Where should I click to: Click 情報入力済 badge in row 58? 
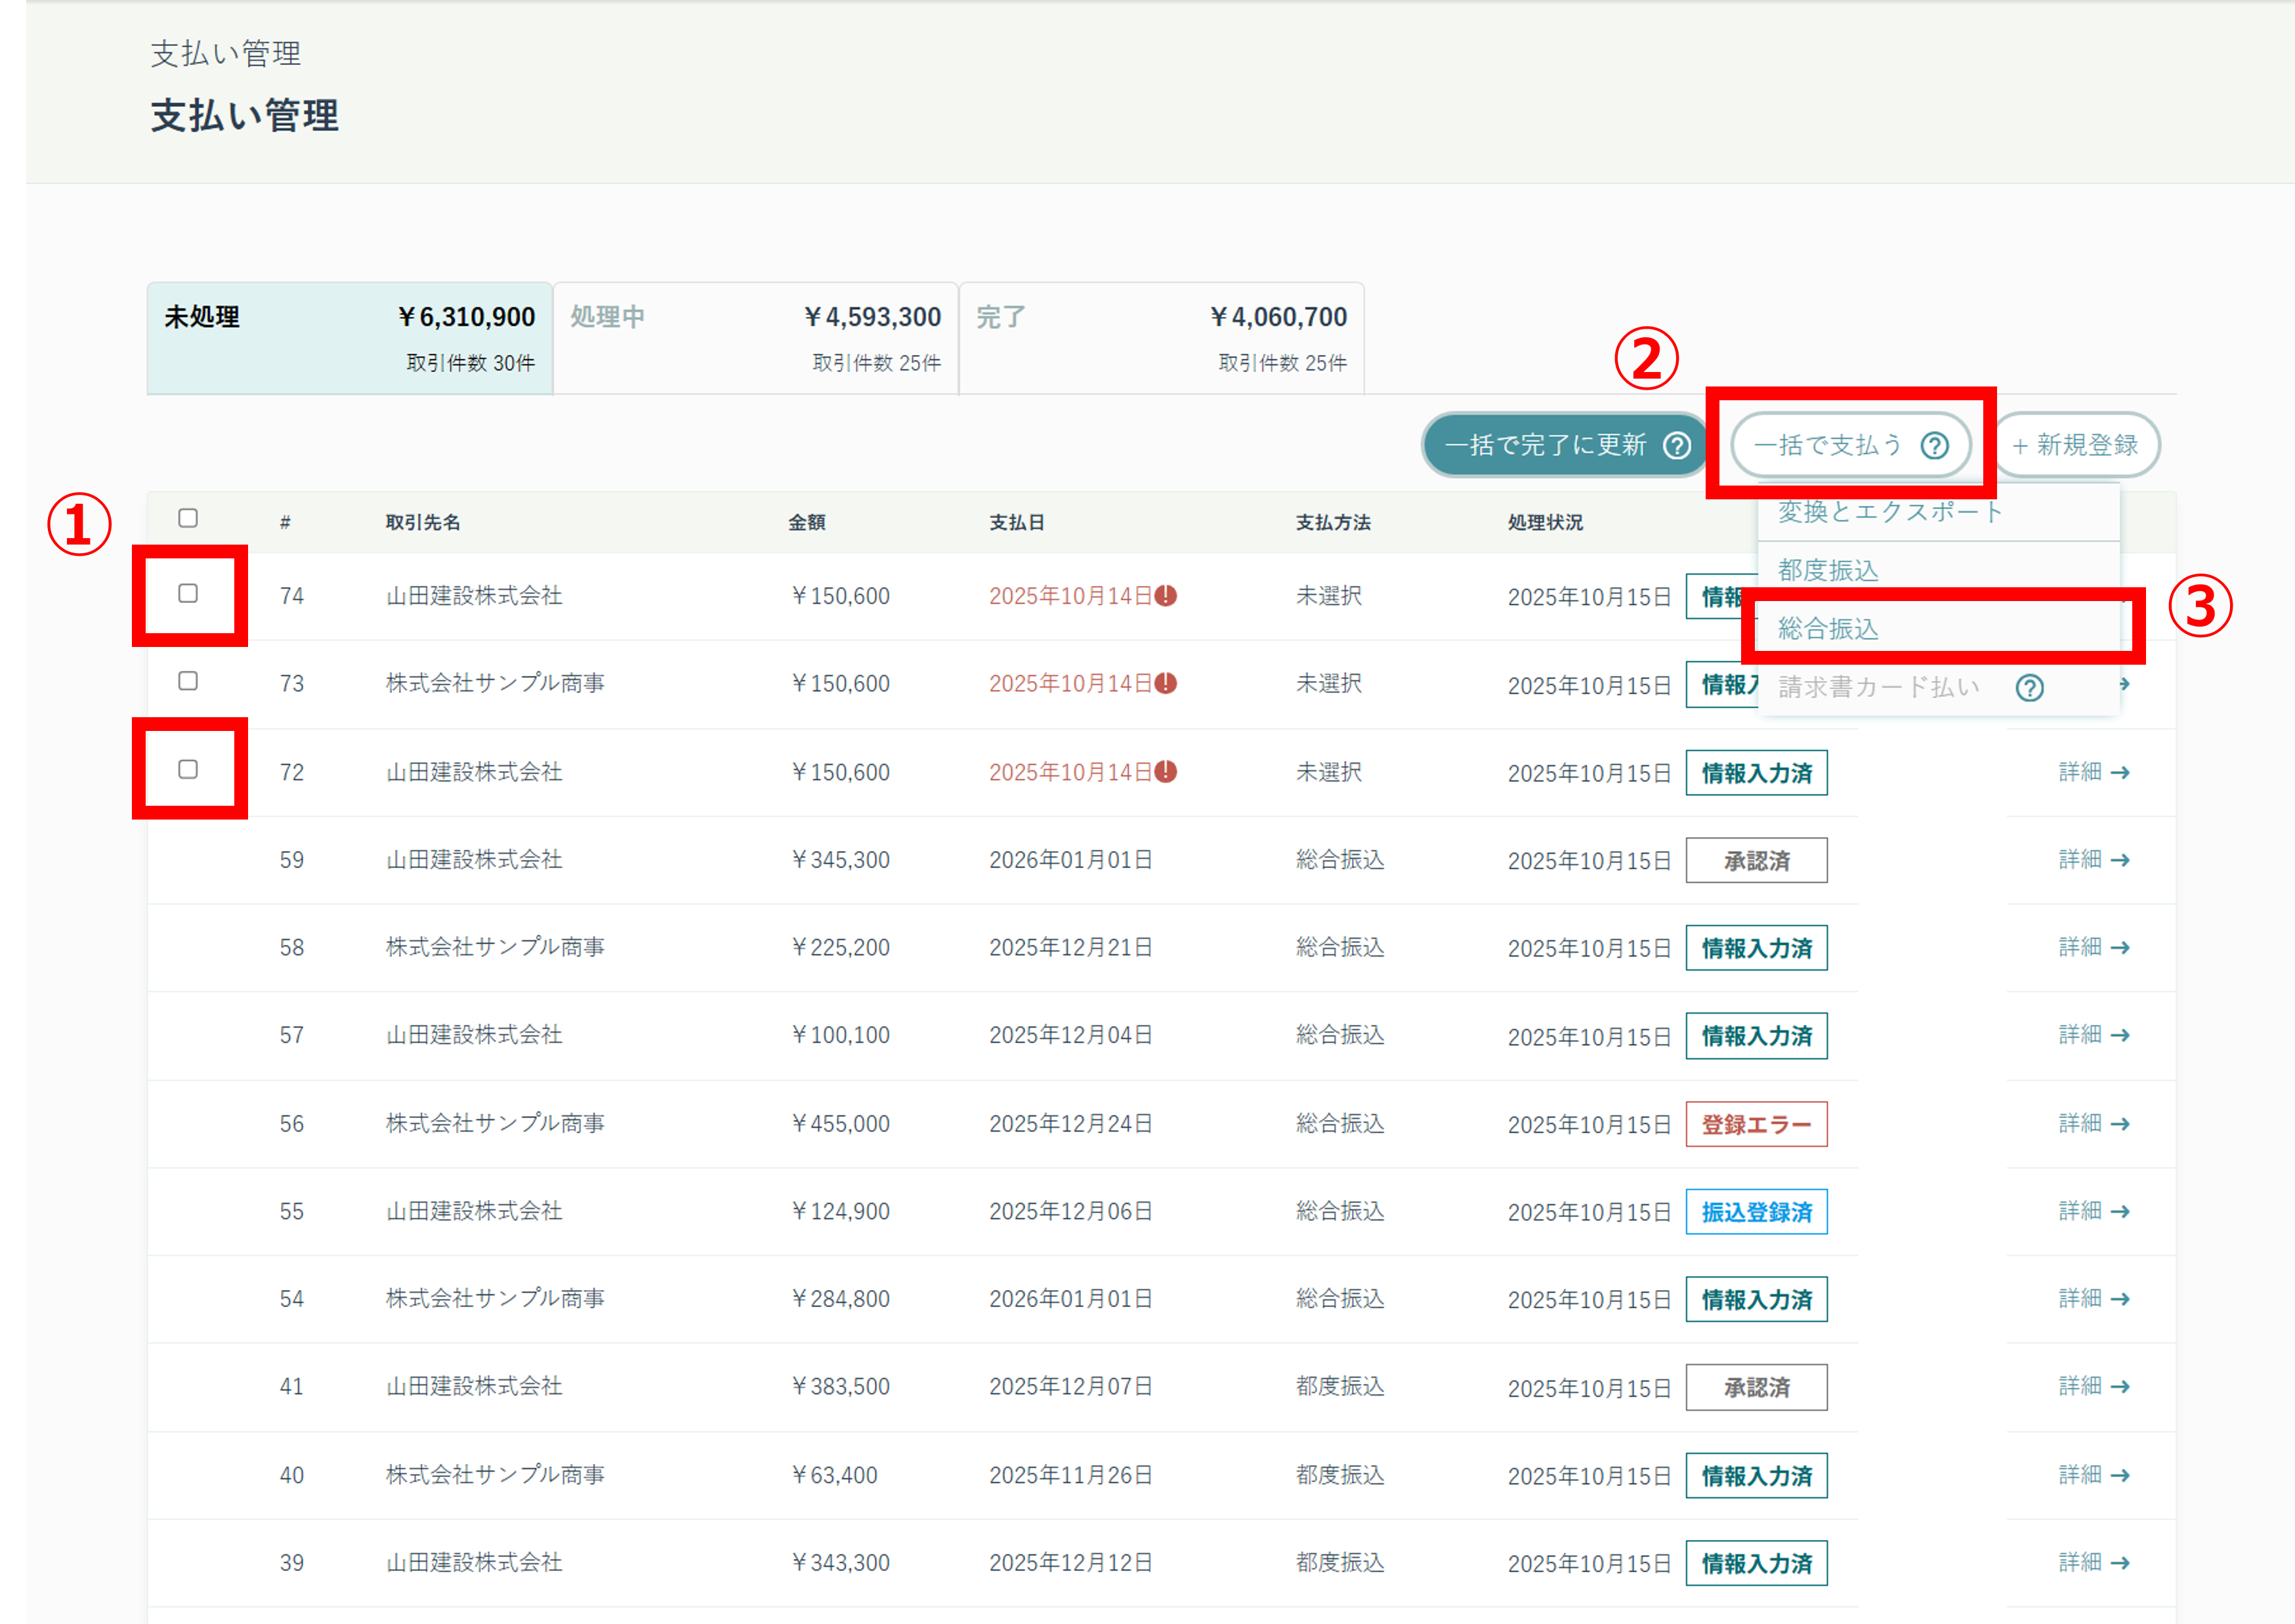1757,948
